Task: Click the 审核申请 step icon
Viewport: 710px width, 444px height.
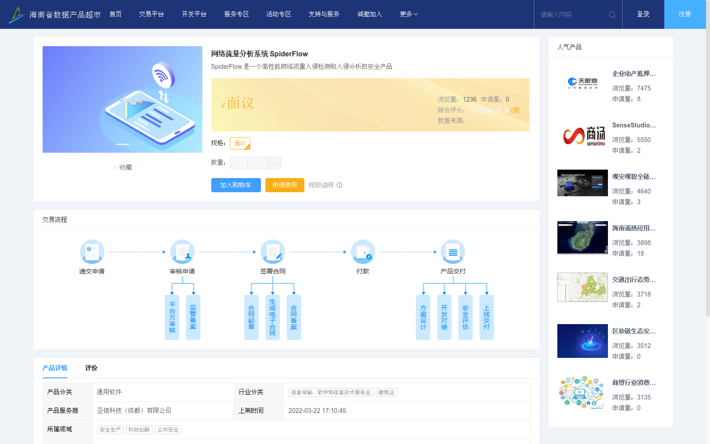Action: (182, 252)
